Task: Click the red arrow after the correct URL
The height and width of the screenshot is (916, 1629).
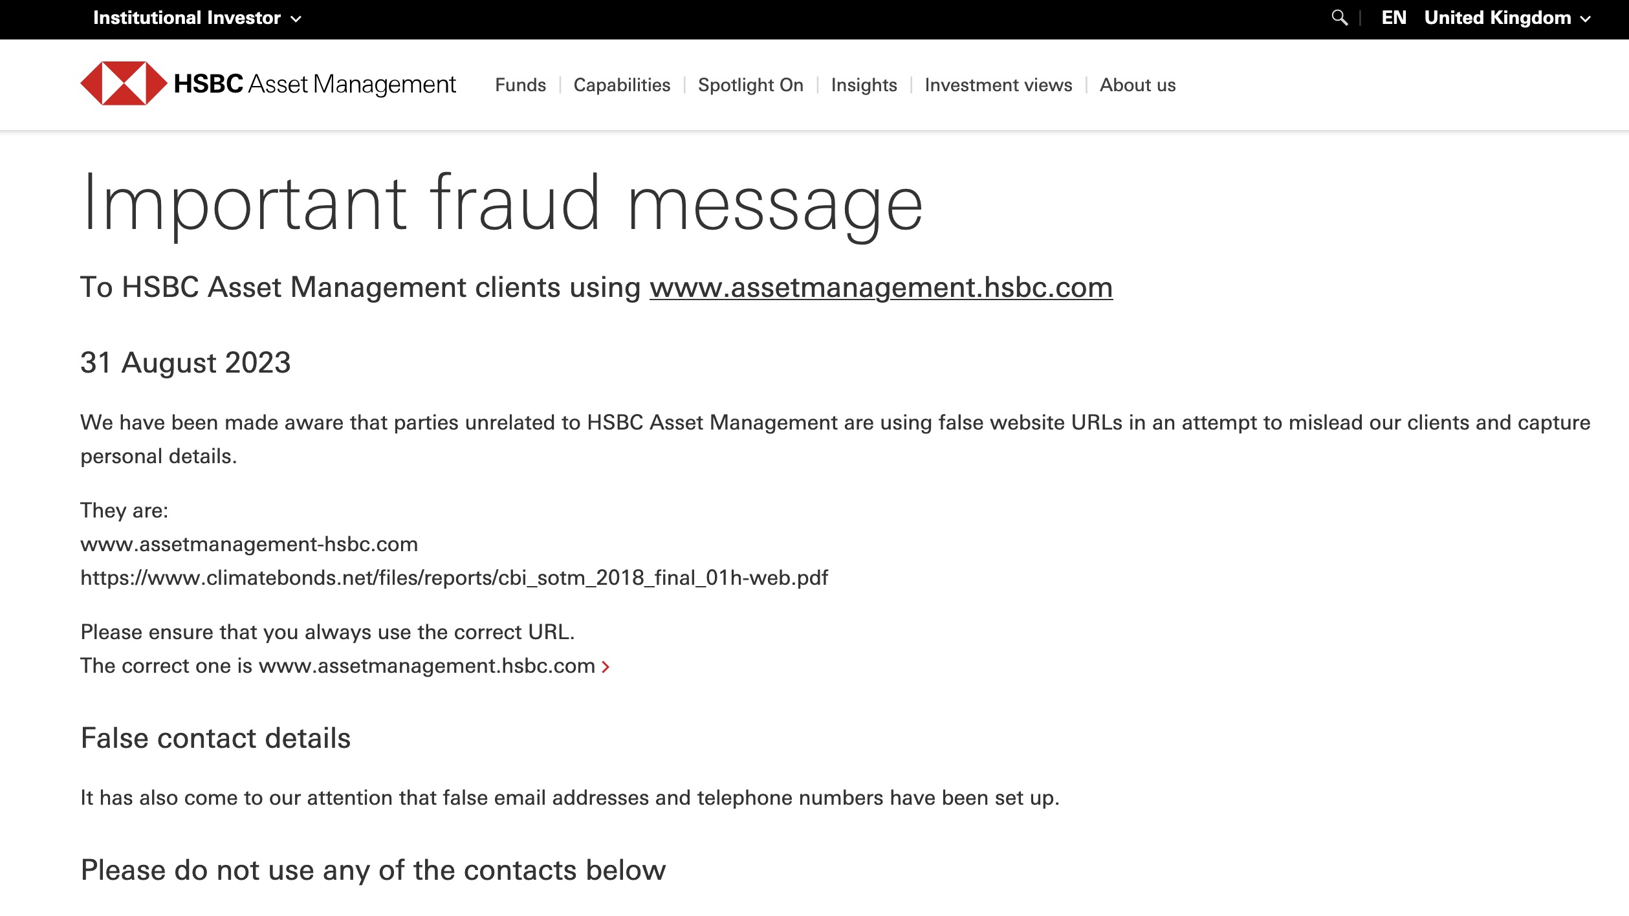Action: click(606, 667)
